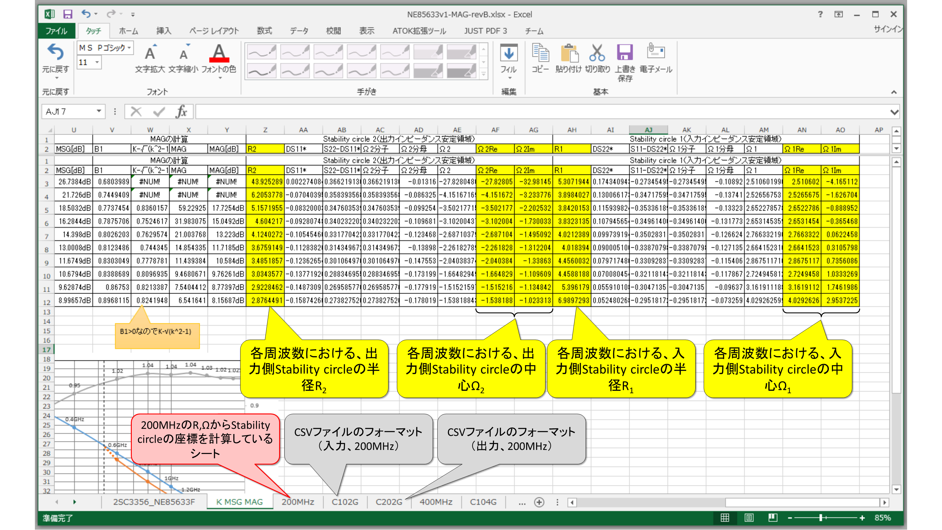Open the ribbon display options icon
942x530 pixels.
[839, 14]
